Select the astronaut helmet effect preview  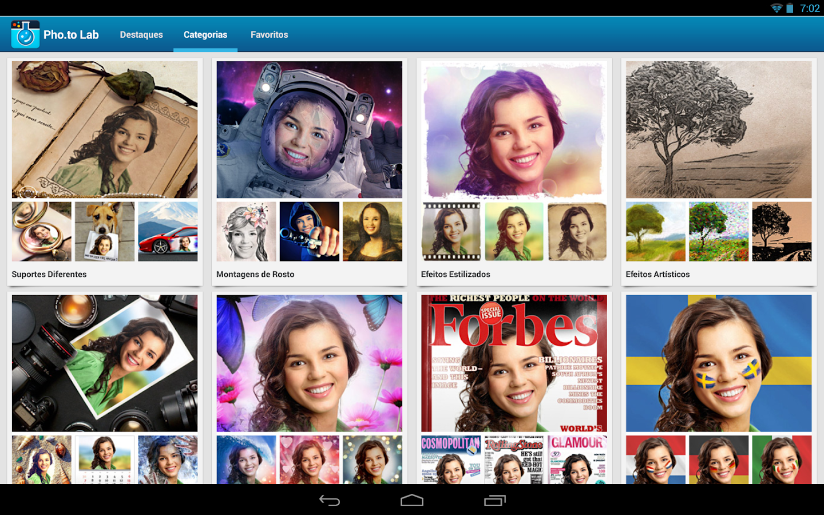click(309, 129)
